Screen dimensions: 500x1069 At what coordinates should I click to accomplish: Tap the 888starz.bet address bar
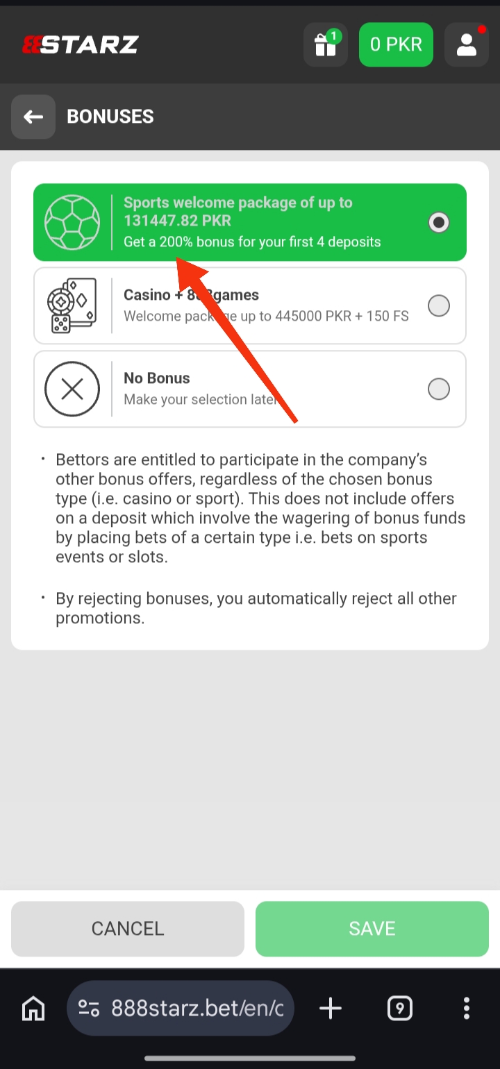[197, 1008]
